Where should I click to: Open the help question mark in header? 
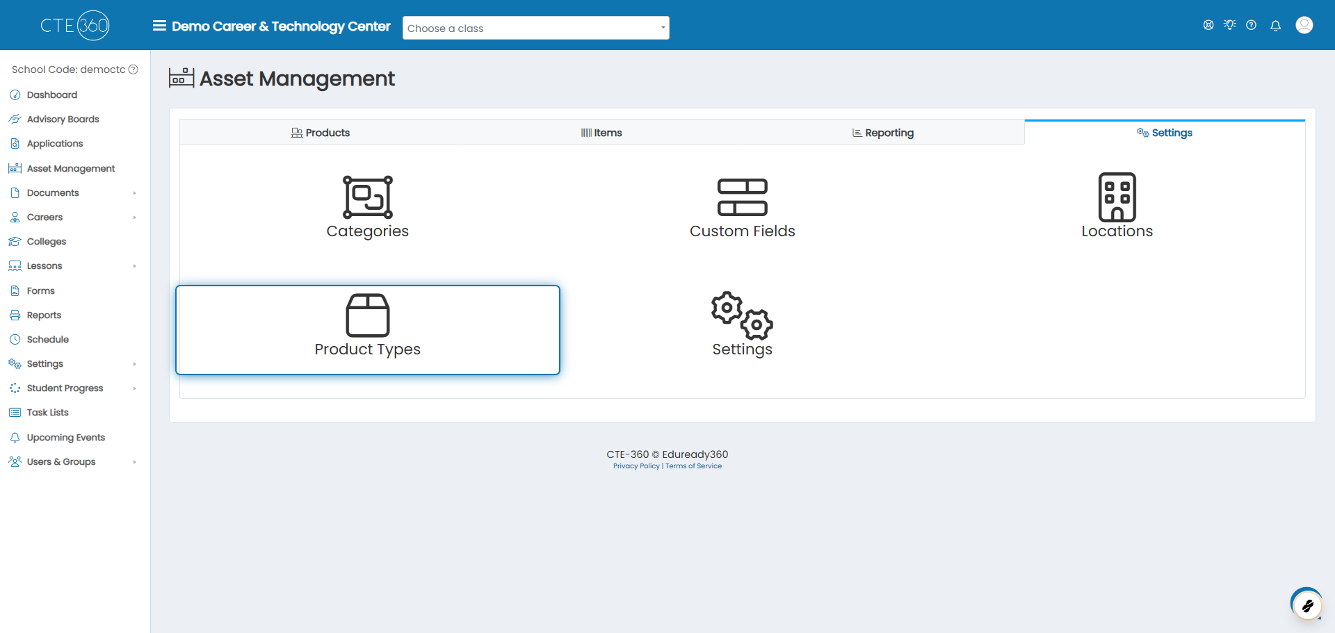pyautogui.click(x=1251, y=25)
